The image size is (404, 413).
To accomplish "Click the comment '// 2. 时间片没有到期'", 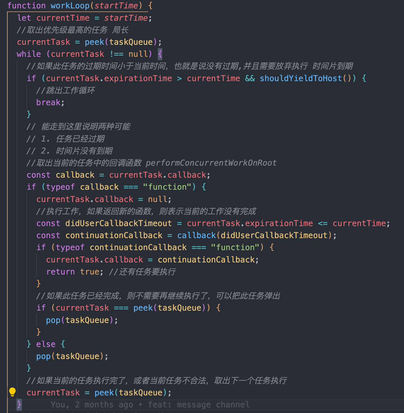I will pos(69,151).
